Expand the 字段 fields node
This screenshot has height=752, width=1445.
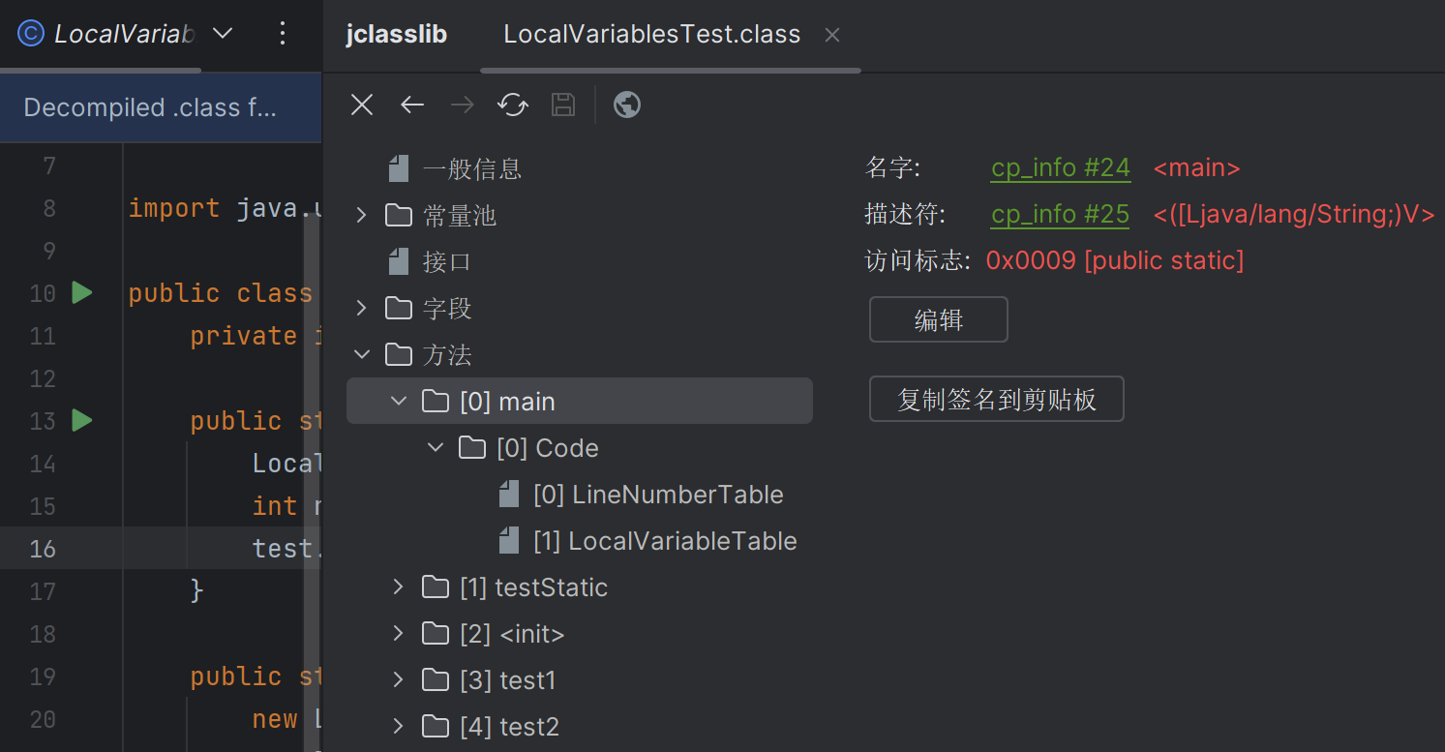pos(362,308)
